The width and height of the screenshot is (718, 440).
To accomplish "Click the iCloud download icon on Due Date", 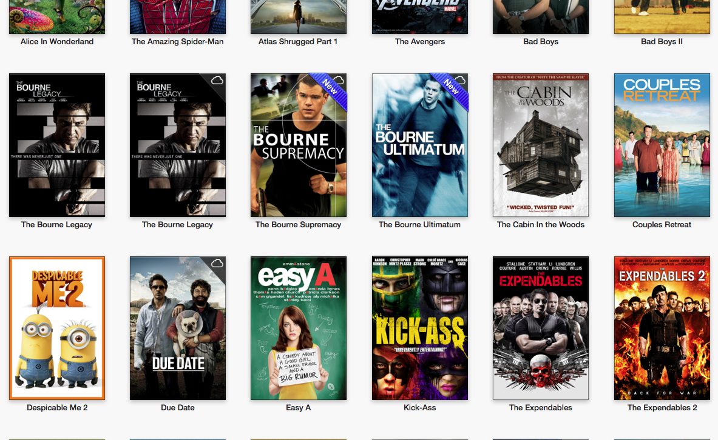I will (217, 264).
